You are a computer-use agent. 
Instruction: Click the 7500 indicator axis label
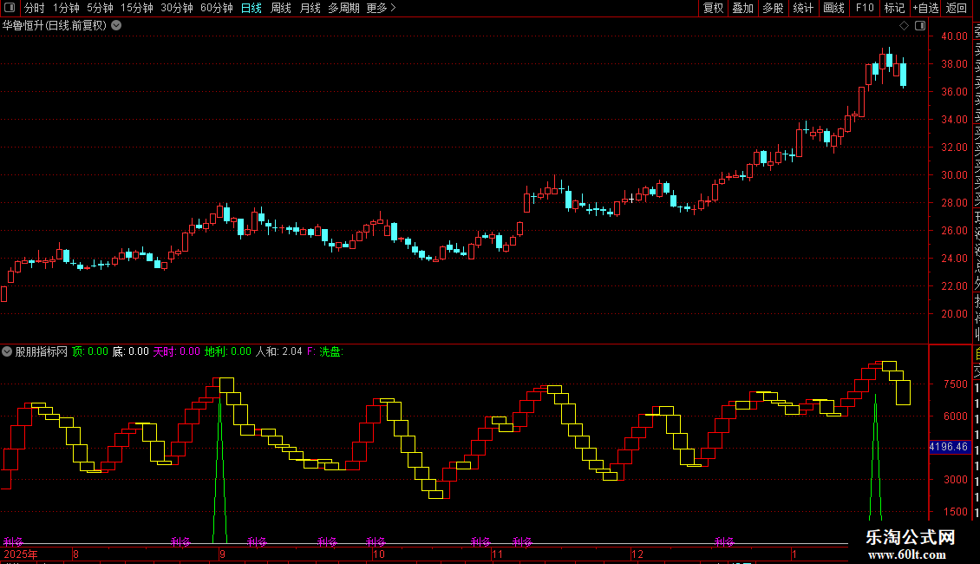click(x=956, y=384)
